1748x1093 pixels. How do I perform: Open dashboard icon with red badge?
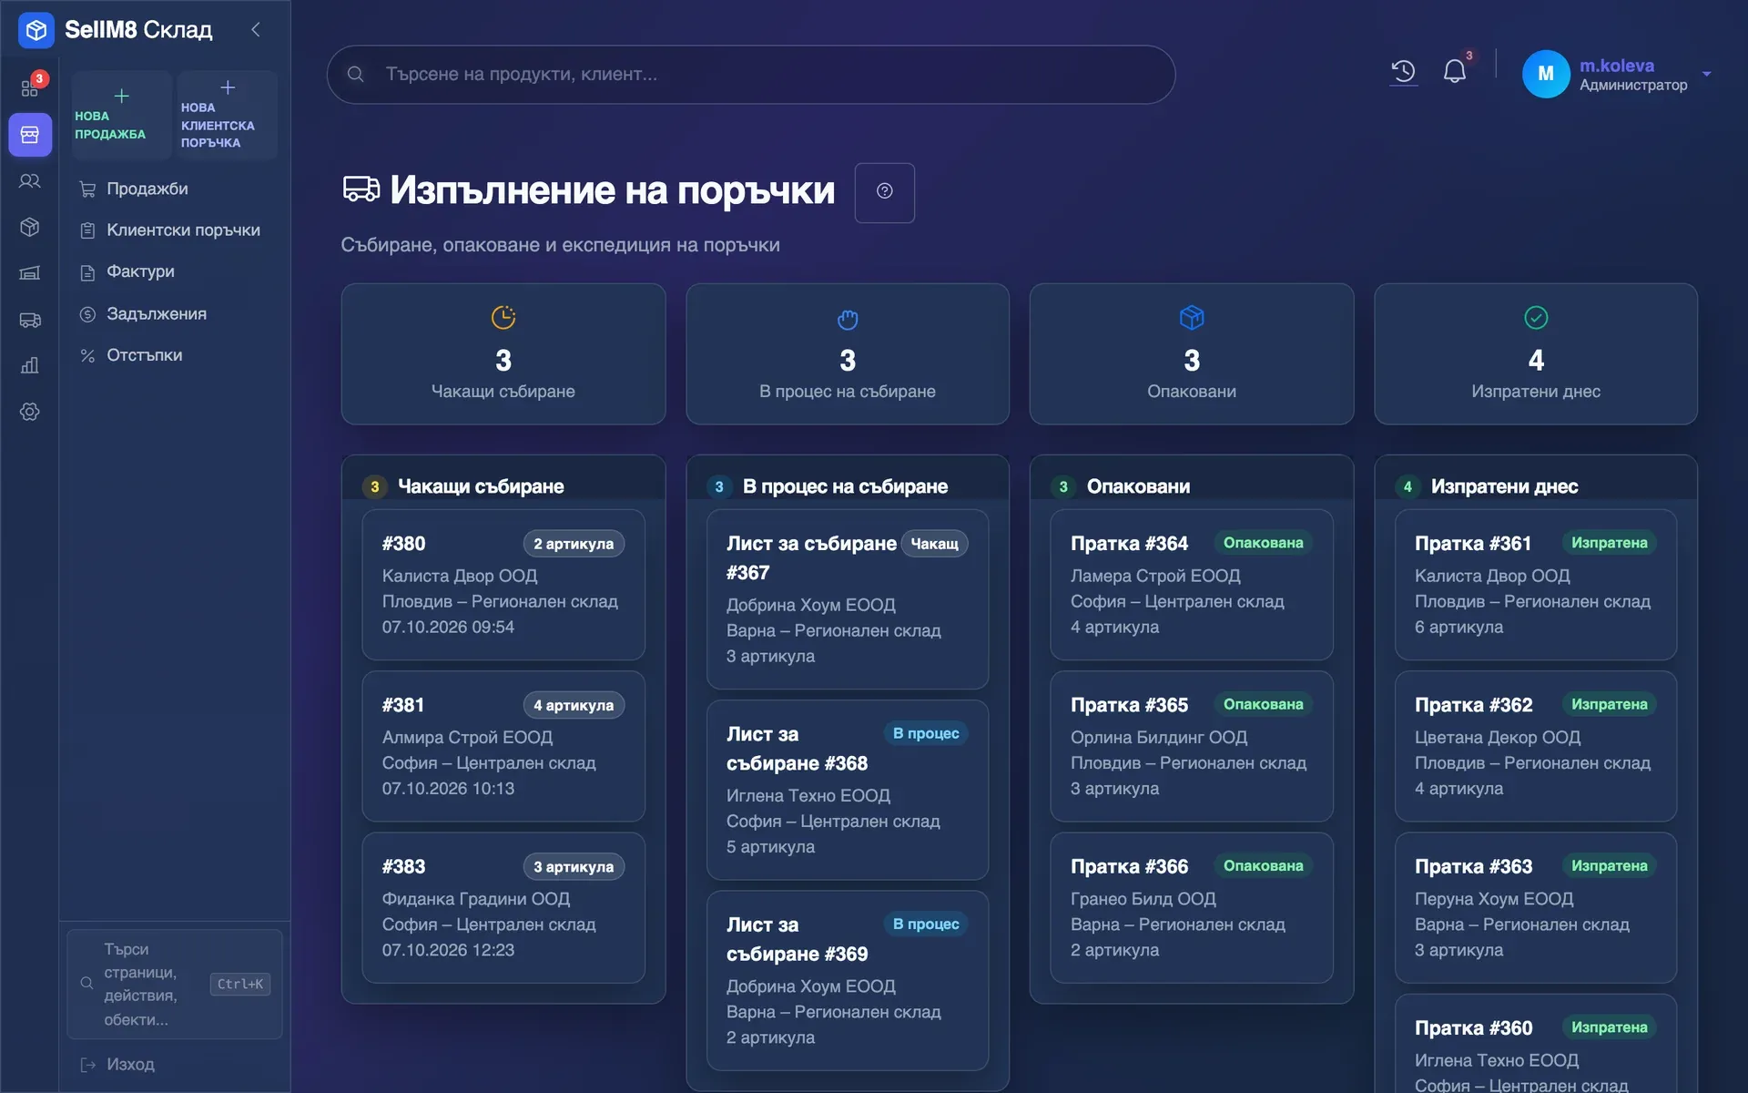click(30, 87)
